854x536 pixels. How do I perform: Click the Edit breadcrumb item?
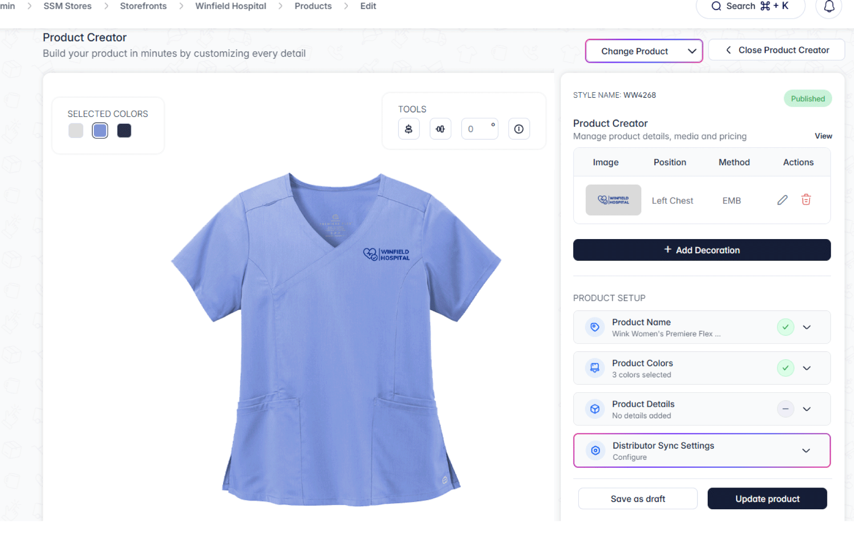point(368,6)
